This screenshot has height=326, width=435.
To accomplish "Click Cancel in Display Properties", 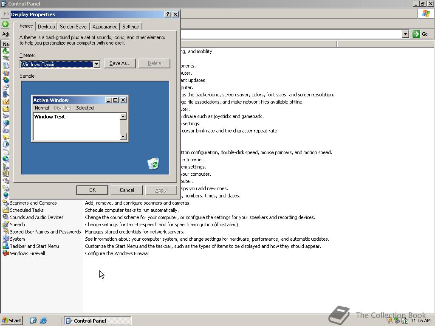I will [127, 190].
